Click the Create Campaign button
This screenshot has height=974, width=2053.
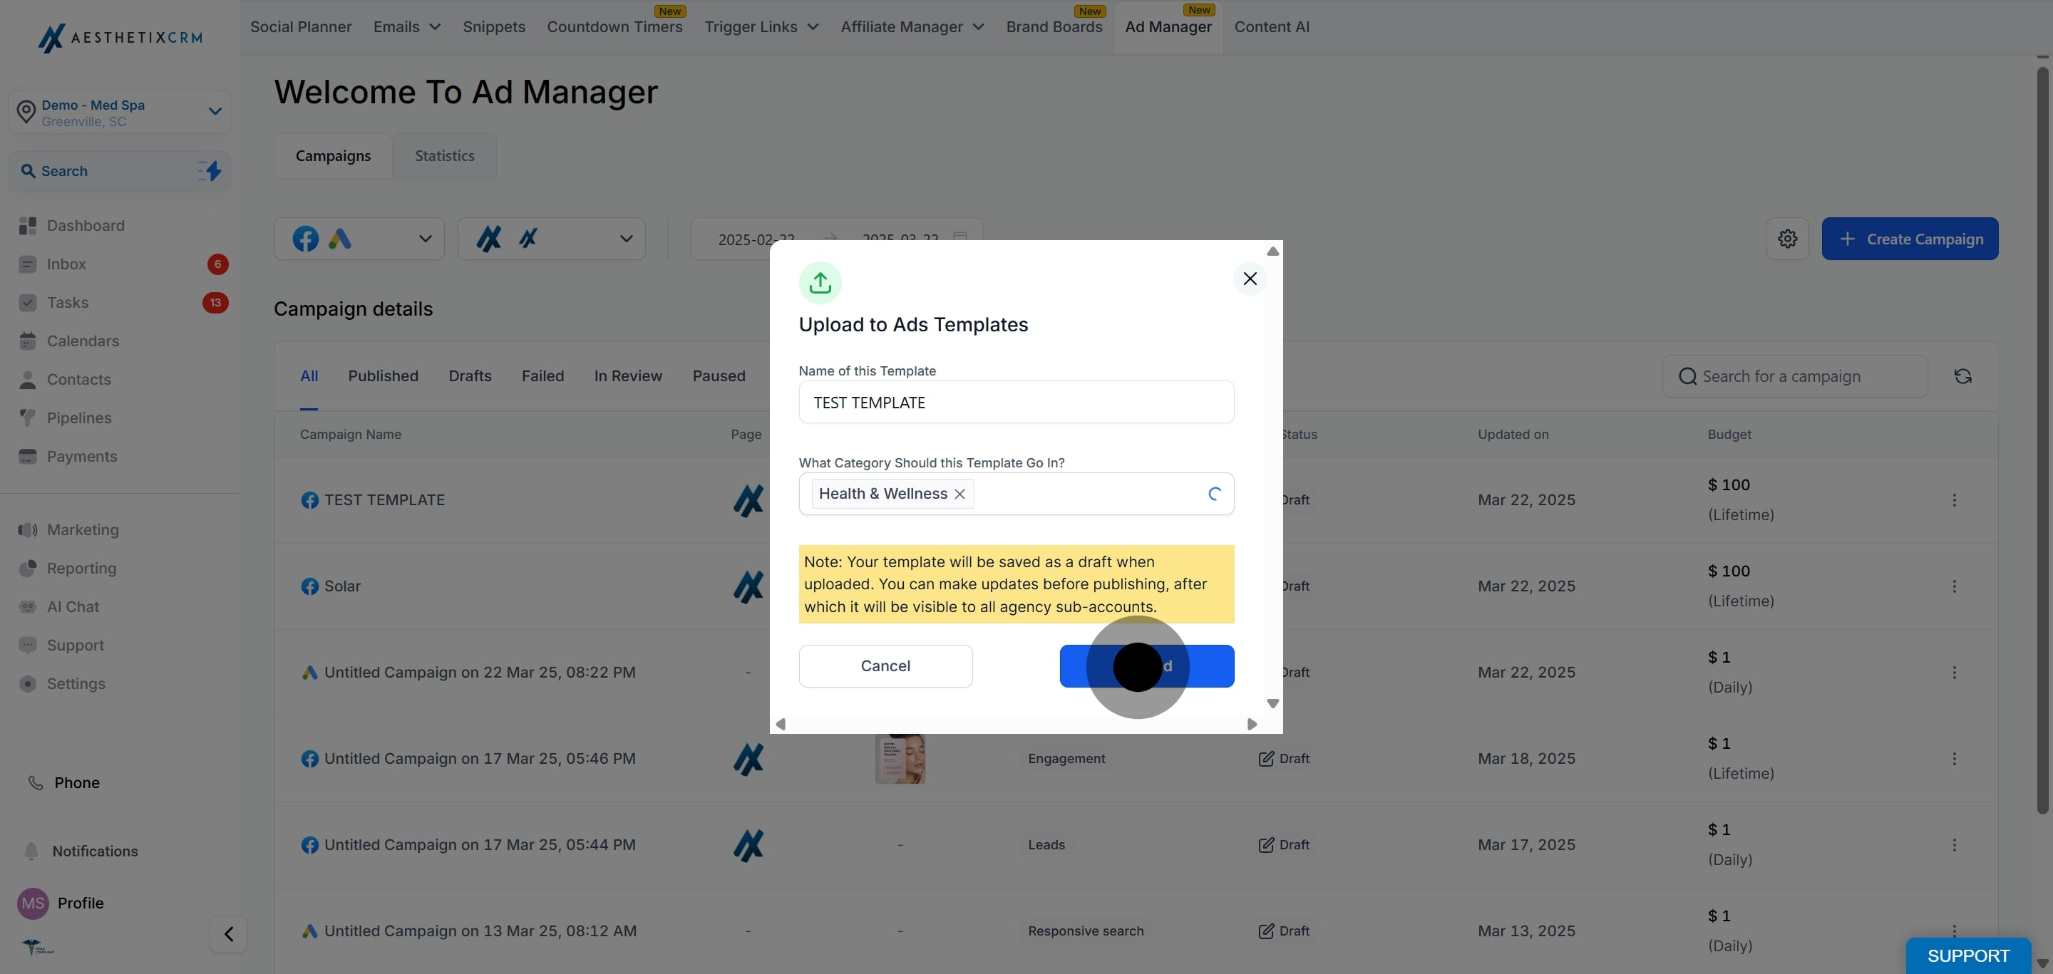tap(1910, 239)
